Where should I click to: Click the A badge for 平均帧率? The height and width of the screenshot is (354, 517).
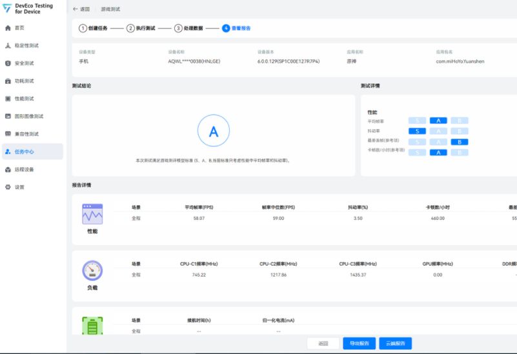tap(438, 121)
